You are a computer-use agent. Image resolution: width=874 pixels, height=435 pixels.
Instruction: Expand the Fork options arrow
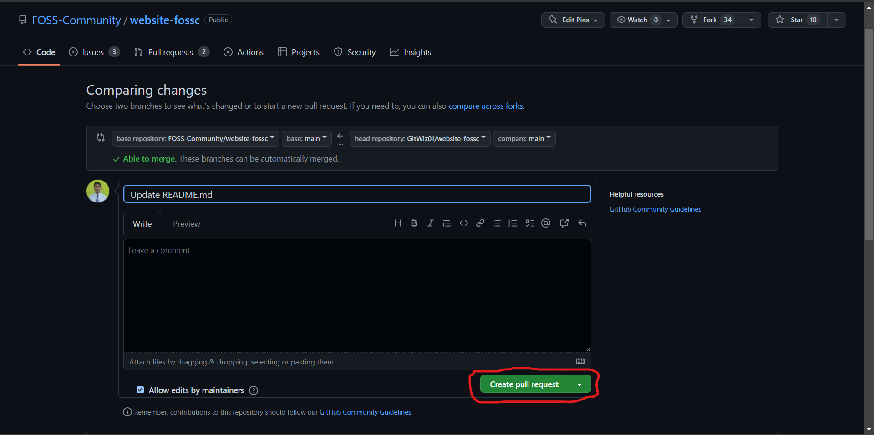coord(752,20)
